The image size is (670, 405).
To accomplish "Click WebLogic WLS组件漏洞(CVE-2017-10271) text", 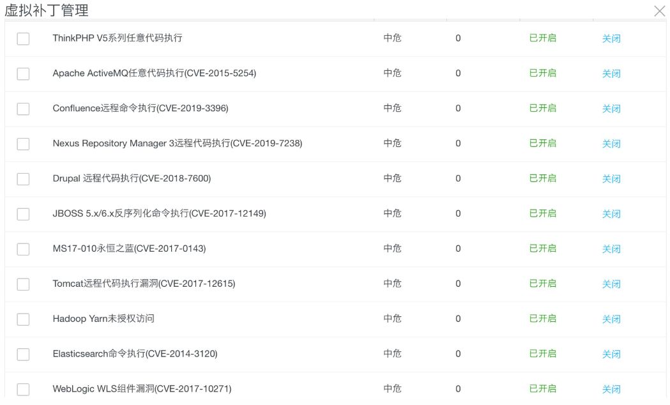I will click(x=142, y=388).
